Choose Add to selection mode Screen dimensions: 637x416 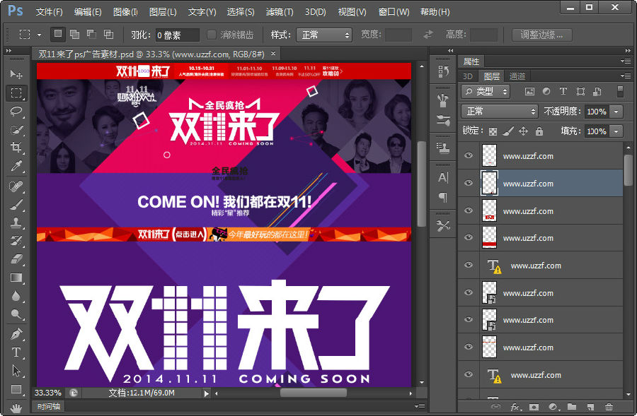75,35
